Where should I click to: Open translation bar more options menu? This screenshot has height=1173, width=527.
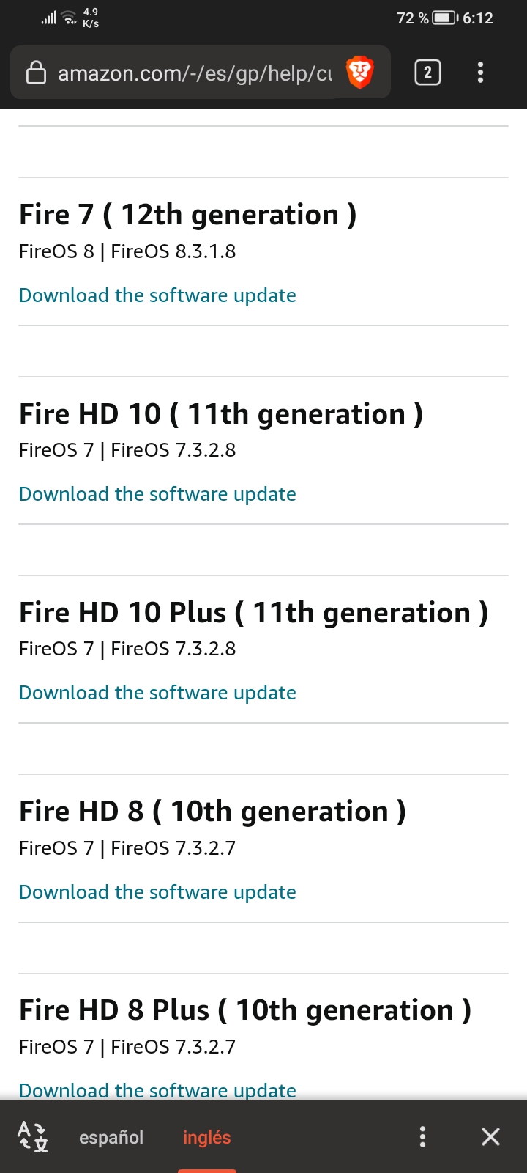point(422,1136)
